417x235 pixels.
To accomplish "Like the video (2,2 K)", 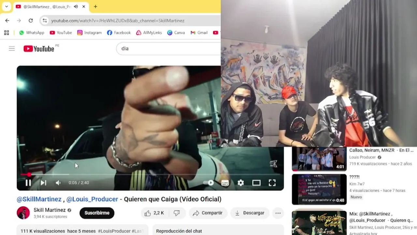I will (154, 213).
